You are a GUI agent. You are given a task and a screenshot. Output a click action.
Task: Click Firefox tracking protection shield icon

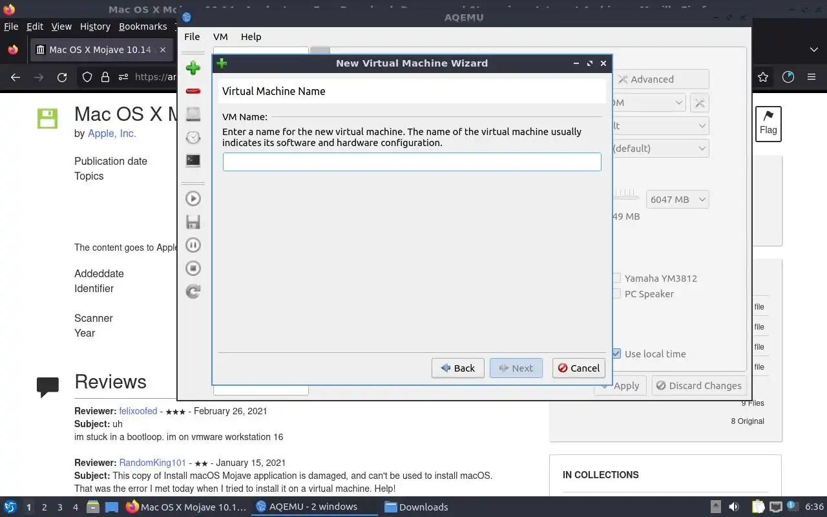click(x=87, y=77)
